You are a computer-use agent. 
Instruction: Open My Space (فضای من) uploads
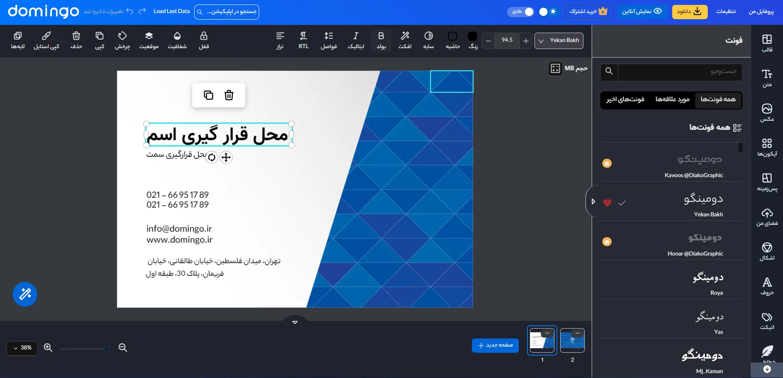tap(767, 217)
